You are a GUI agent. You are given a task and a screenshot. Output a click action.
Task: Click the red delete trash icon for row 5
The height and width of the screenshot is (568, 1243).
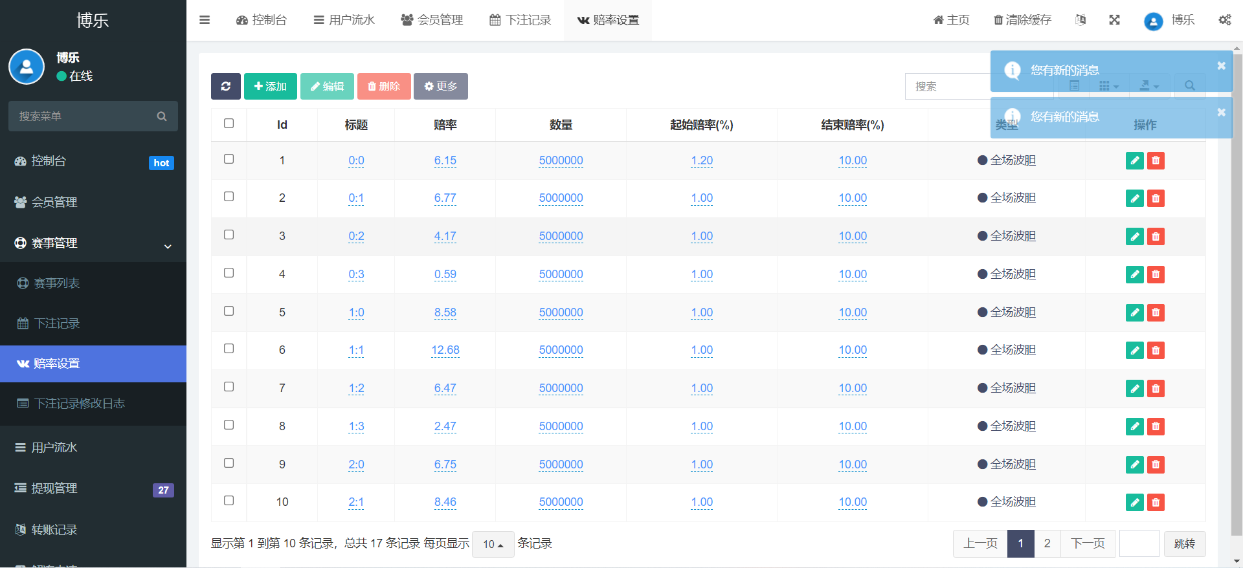(1156, 312)
